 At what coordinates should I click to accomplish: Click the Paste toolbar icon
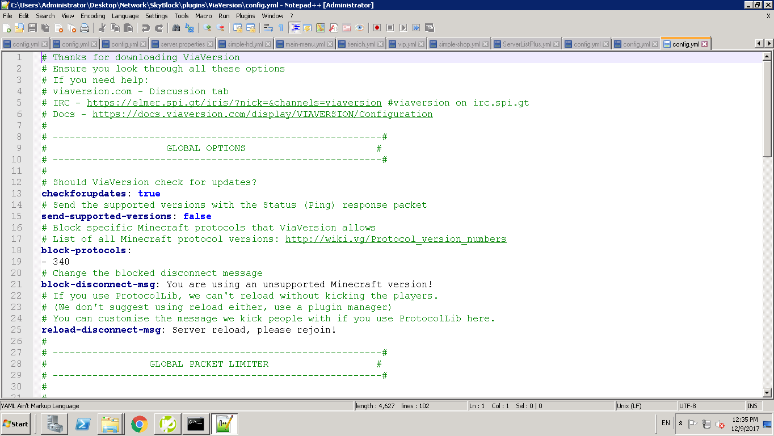click(128, 28)
